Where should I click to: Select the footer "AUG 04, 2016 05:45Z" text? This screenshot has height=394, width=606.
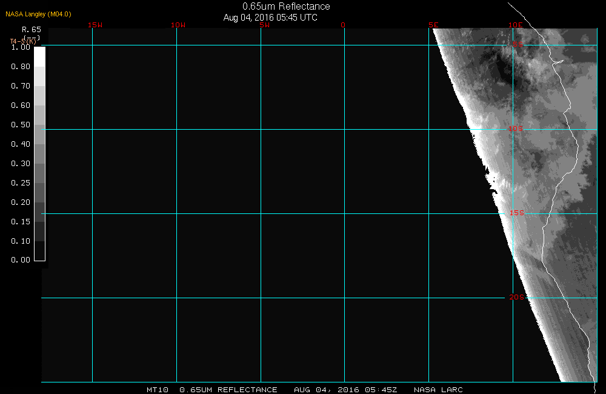pyautogui.click(x=345, y=390)
